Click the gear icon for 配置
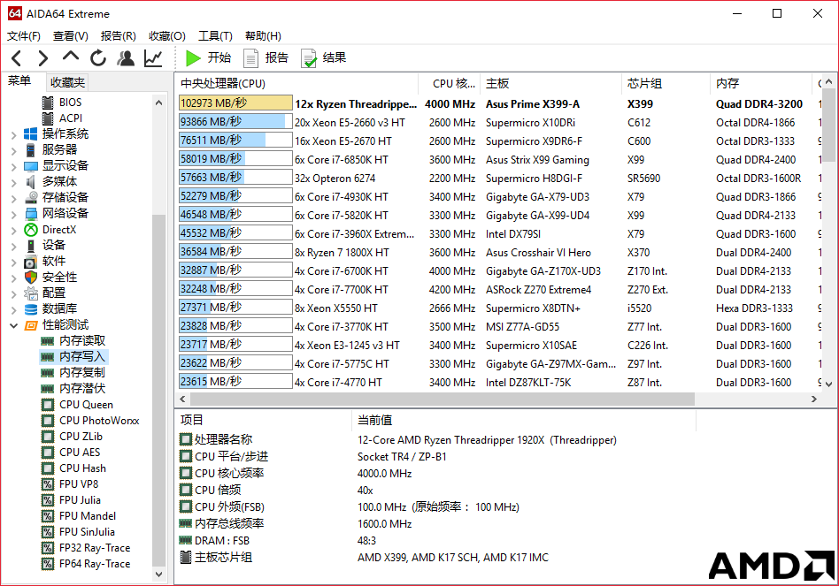 tap(30, 293)
